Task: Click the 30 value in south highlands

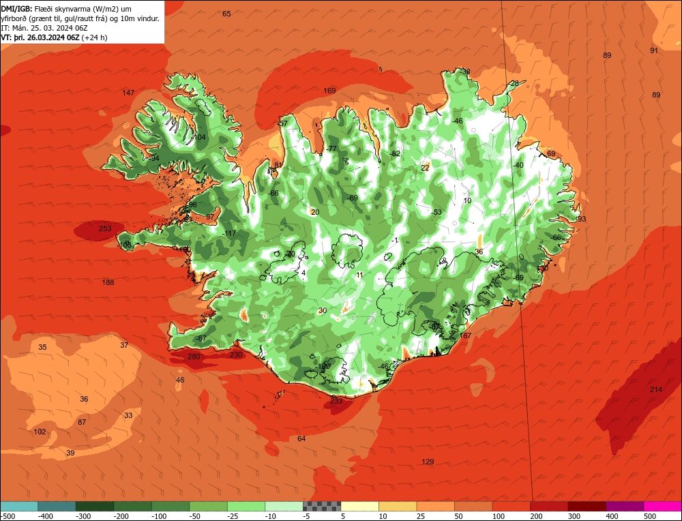Action: (x=323, y=310)
